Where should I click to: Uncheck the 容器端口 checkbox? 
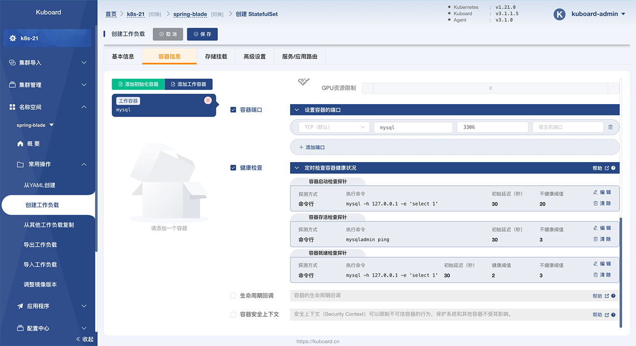[x=233, y=110]
